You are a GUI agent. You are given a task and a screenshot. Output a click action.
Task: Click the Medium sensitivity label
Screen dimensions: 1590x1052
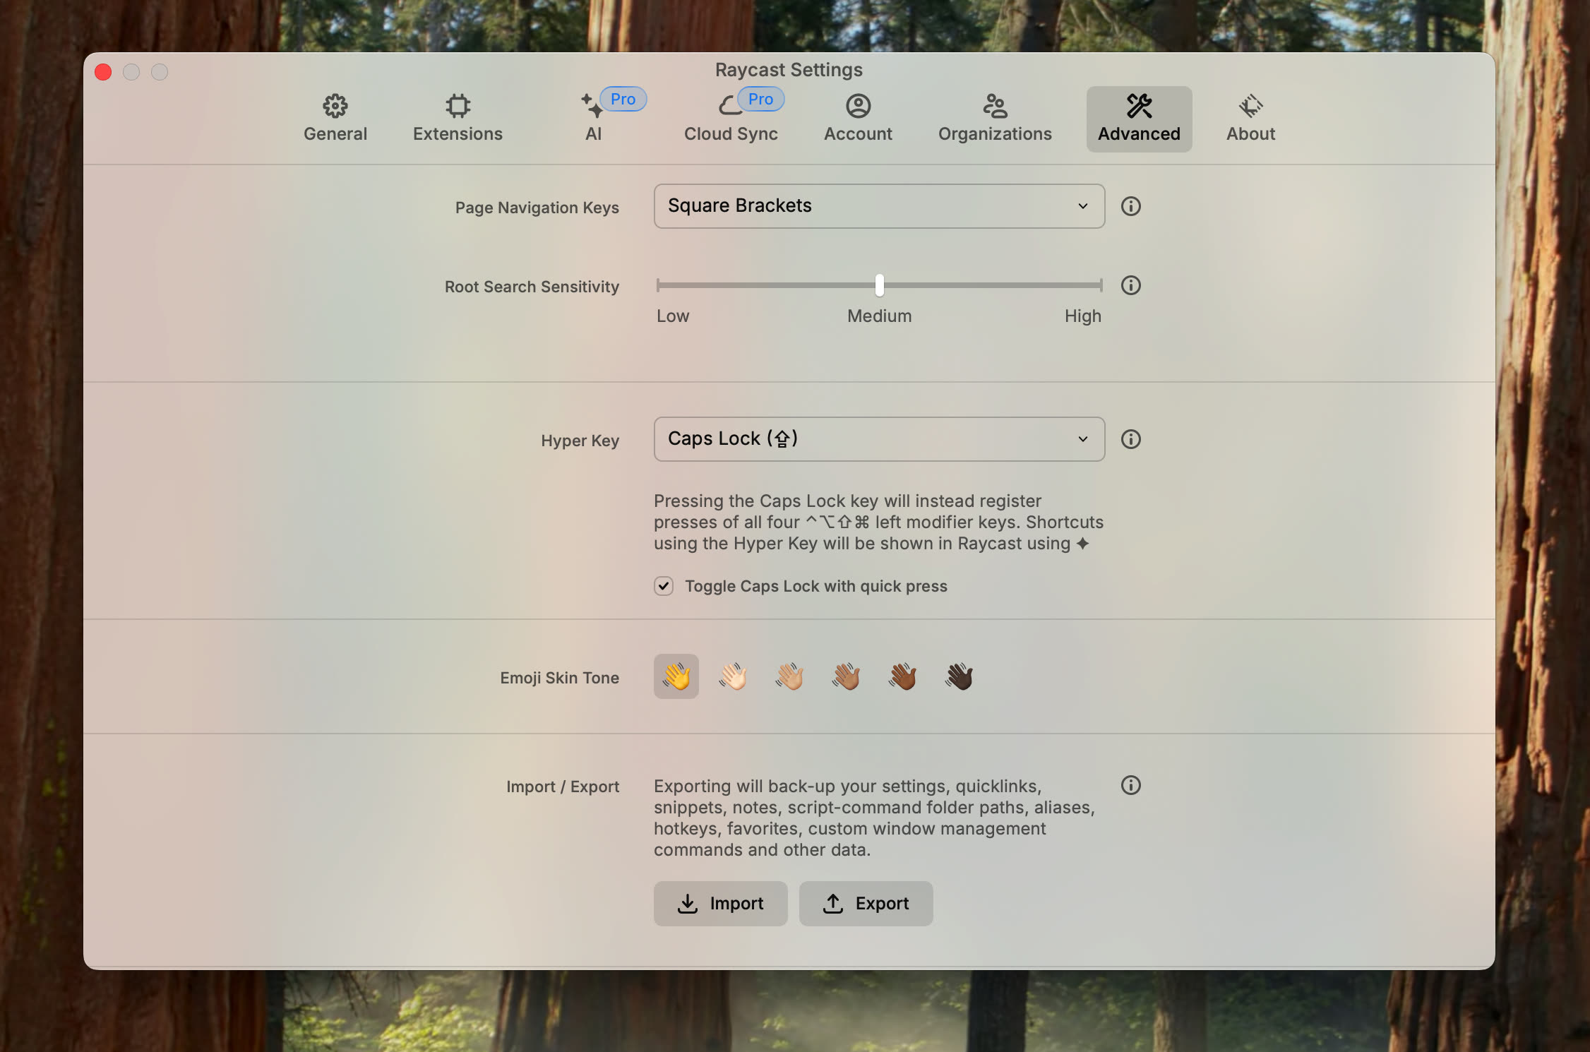[x=879, y=316]
